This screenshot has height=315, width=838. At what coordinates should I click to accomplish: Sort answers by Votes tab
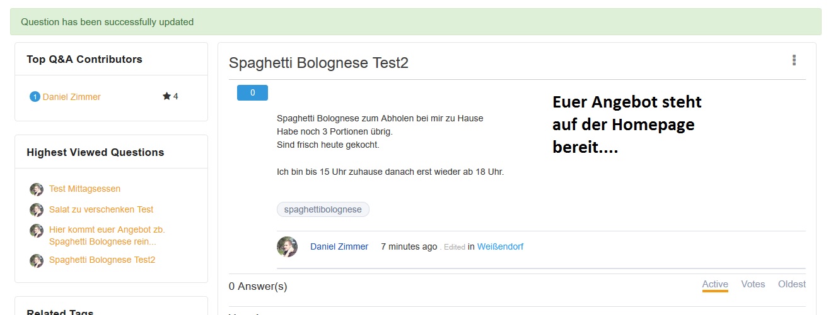point(753,284)
